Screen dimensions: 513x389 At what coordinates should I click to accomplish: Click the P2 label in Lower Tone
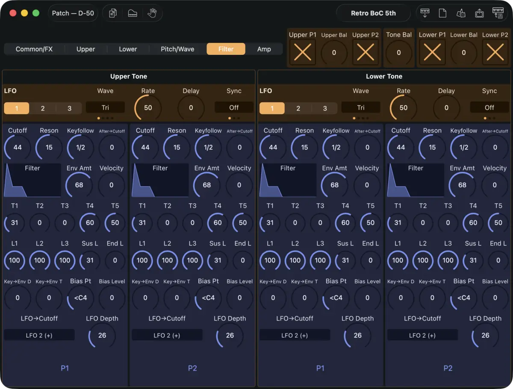point(448,368)
